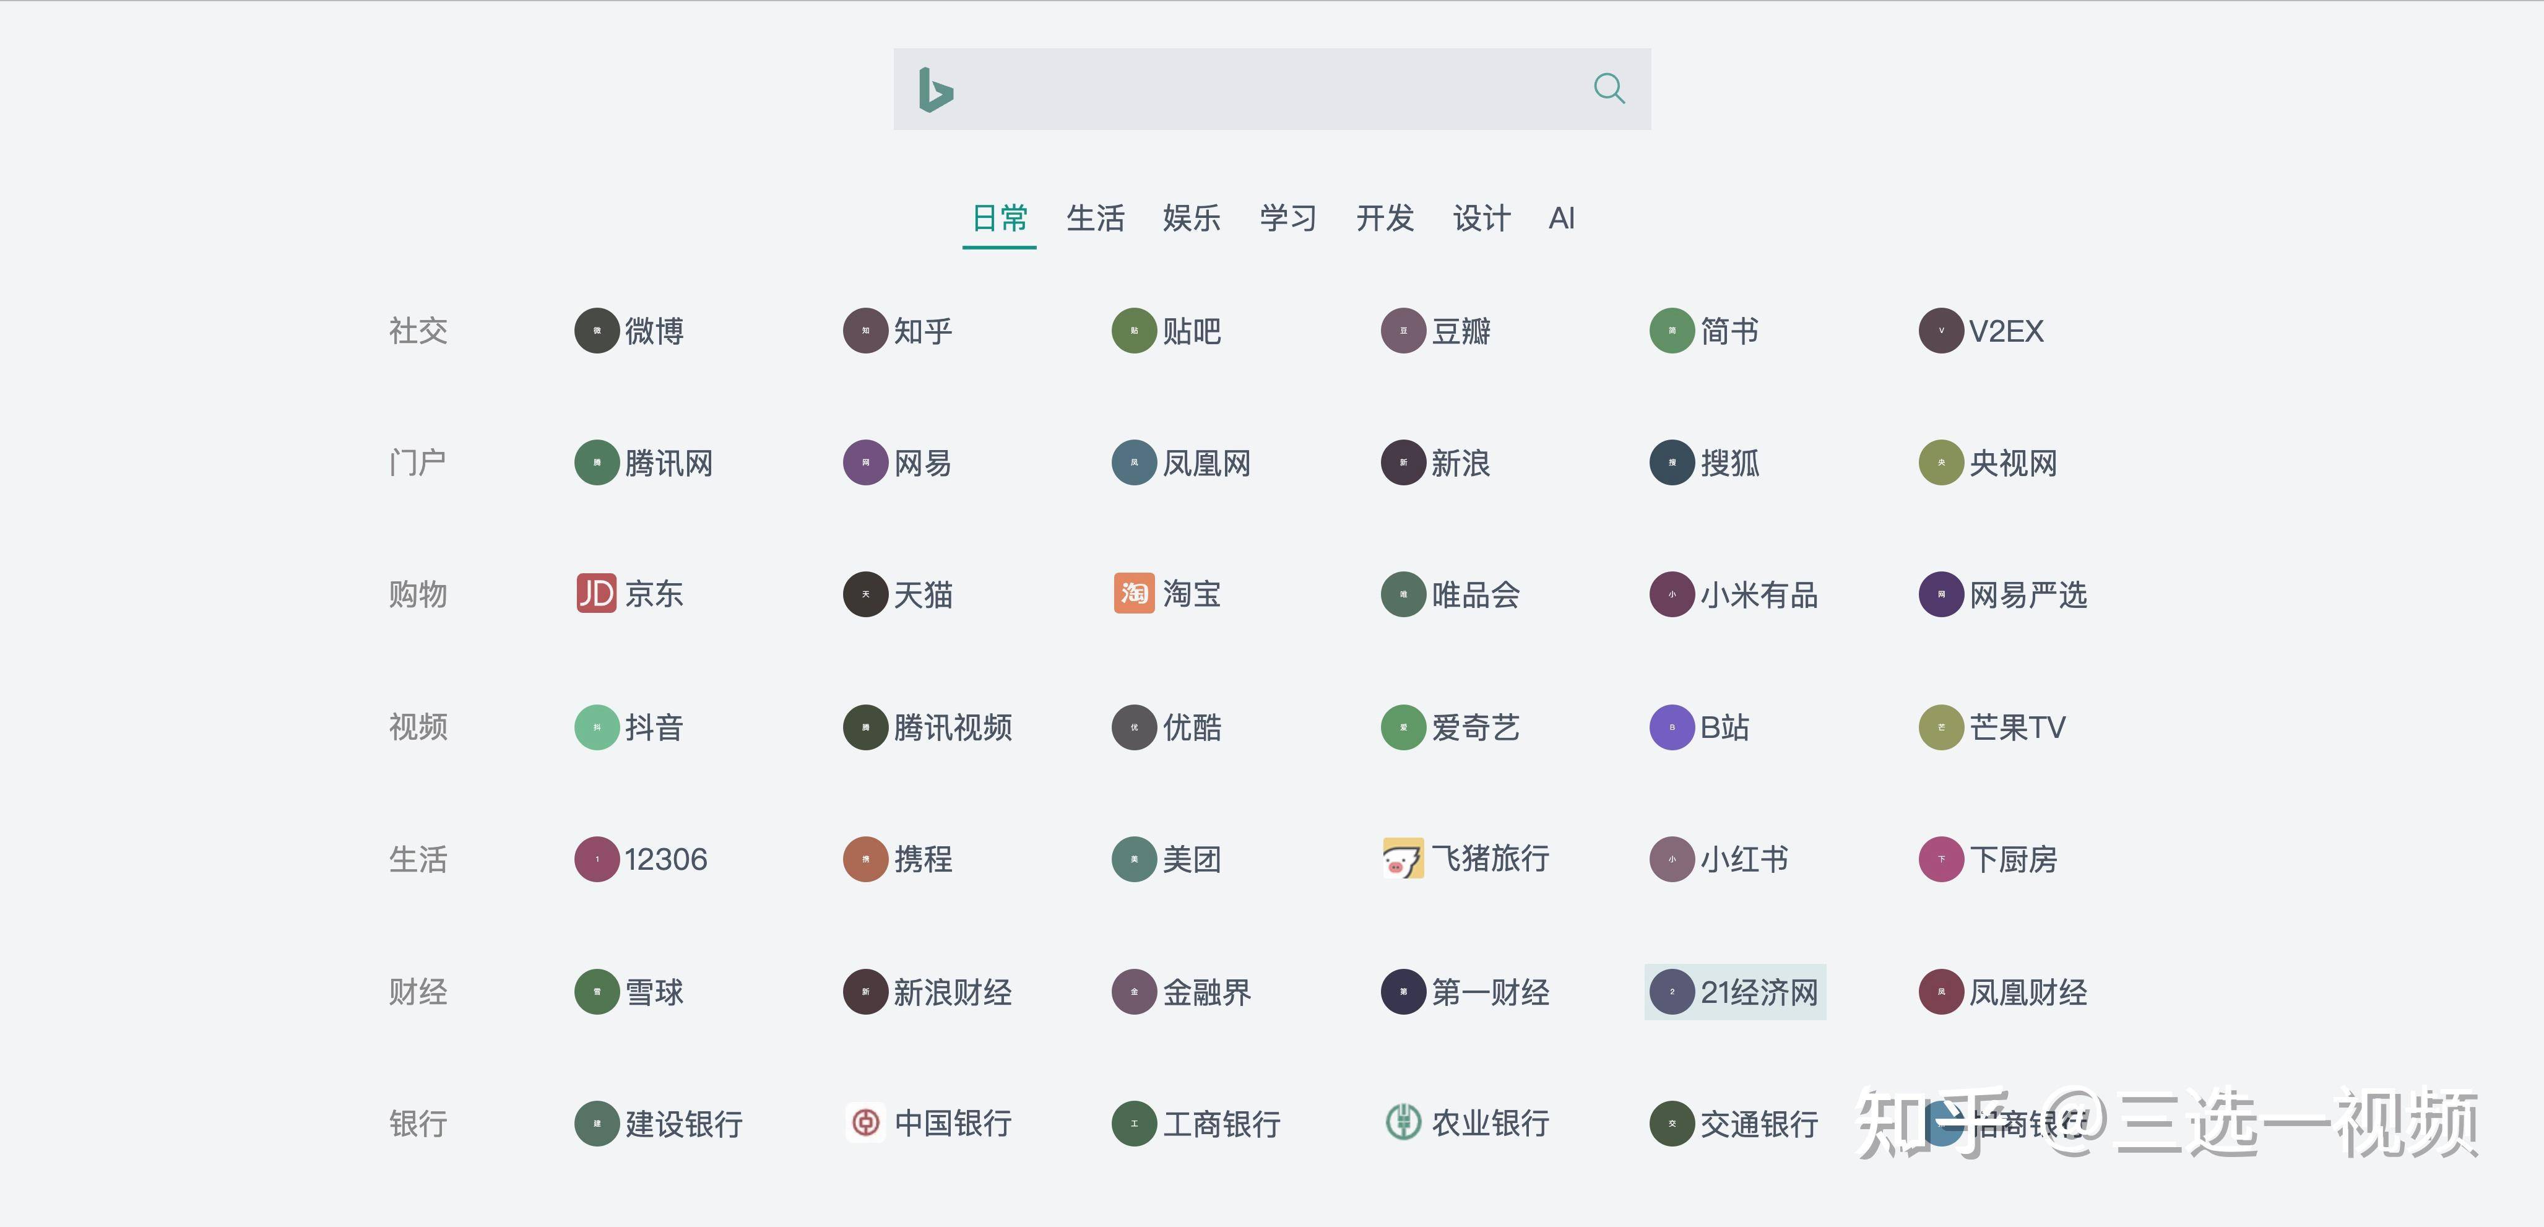Click the 豆瓣 round icon

[x=1403, y=330]
